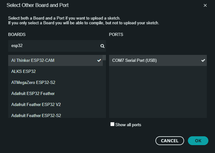The width and height of the screenshot is (215, 153).
Task: Confirm selection with the OK button
Action: pos(198,141)
